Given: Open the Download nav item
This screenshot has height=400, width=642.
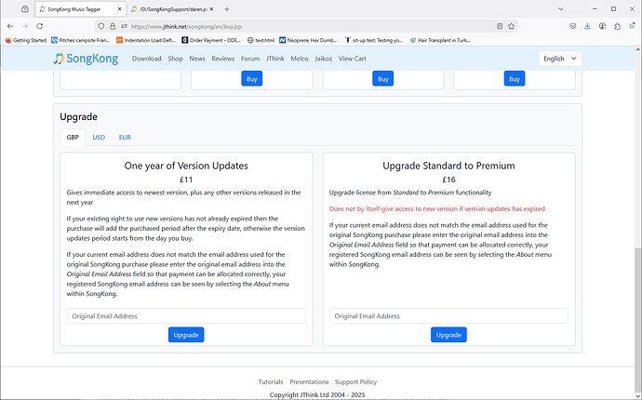Looking at the screenshot, I should [x=147, y=59].
